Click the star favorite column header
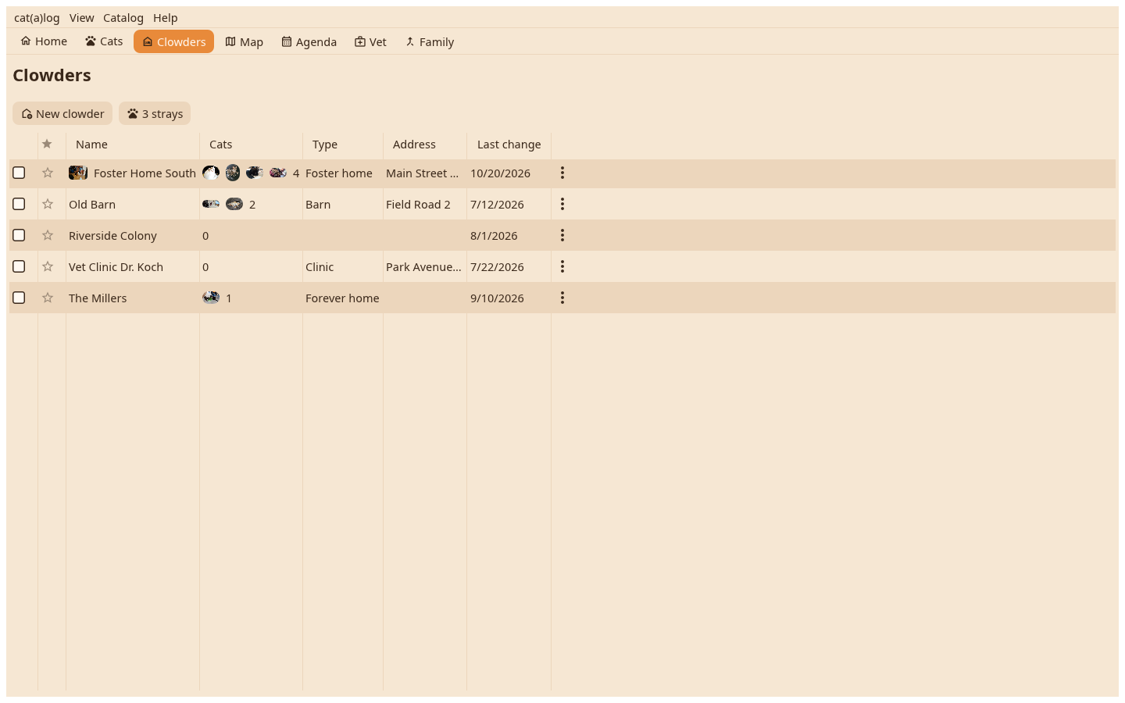 click(x=48, y=144)
